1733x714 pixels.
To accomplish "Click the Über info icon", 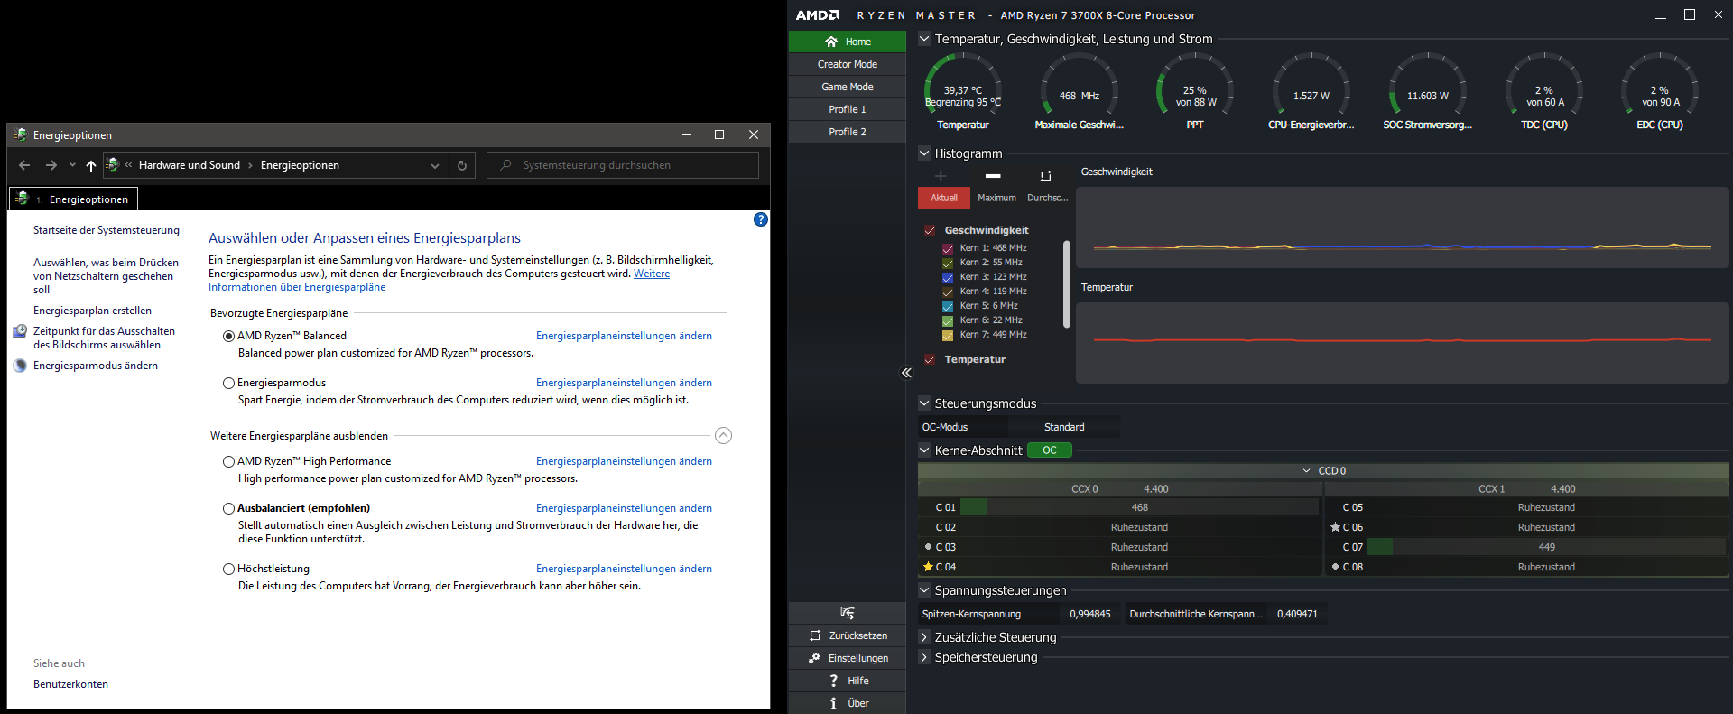I will coord(833,703).
